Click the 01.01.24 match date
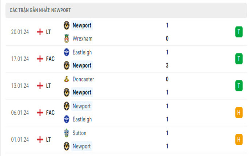 pos(20,139)
